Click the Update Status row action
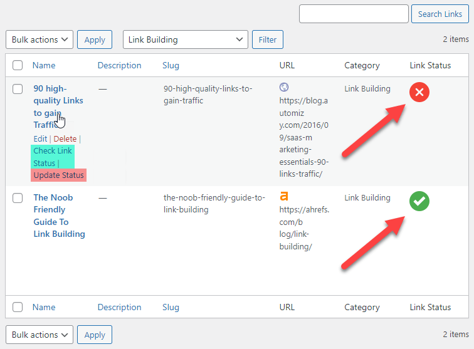This screenshot has width=474, height=349. pos(58,175)
